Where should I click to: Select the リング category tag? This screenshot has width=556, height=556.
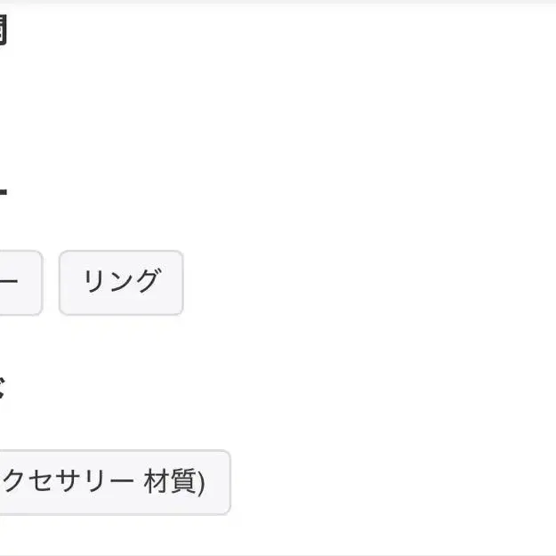(x=121, y=282)
